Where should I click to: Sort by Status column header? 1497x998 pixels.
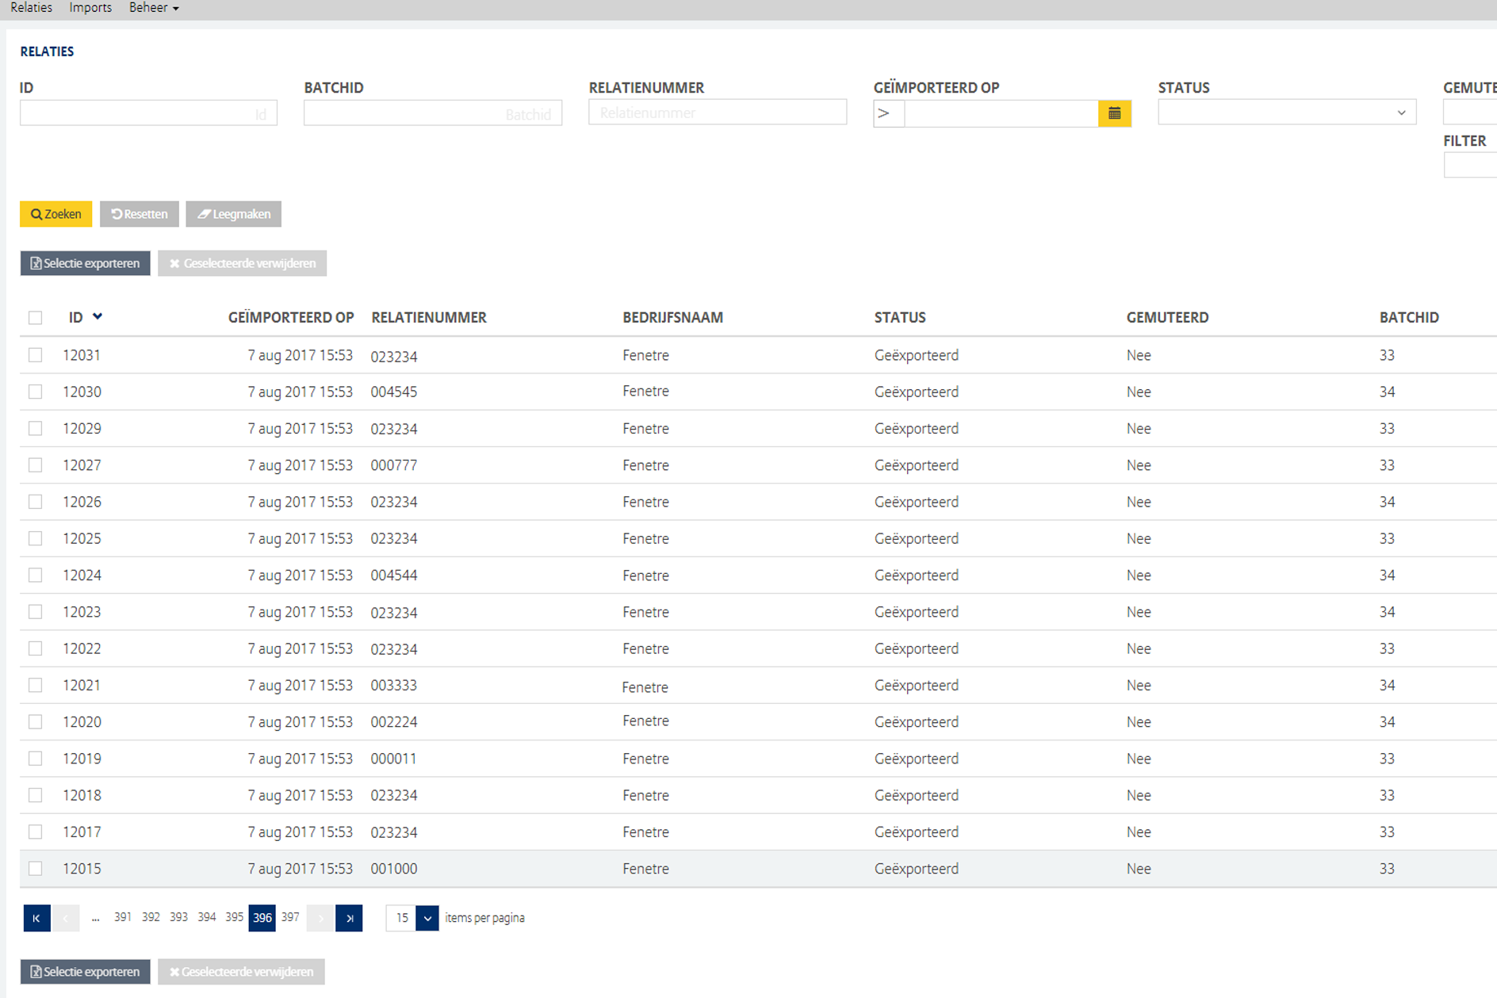pyautogui.click(x=900, y=318)
